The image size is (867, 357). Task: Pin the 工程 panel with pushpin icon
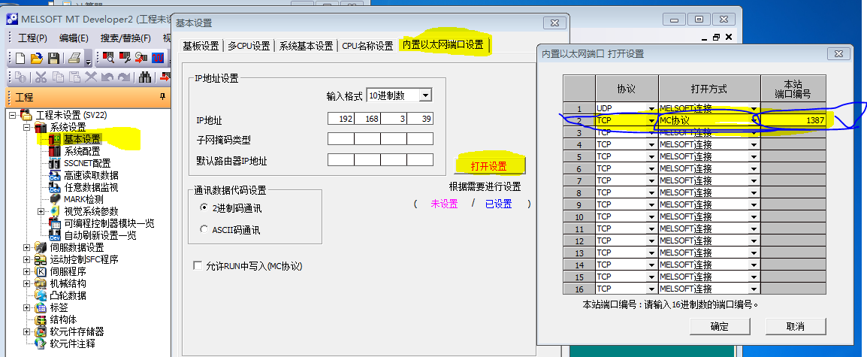click(162, 97)
